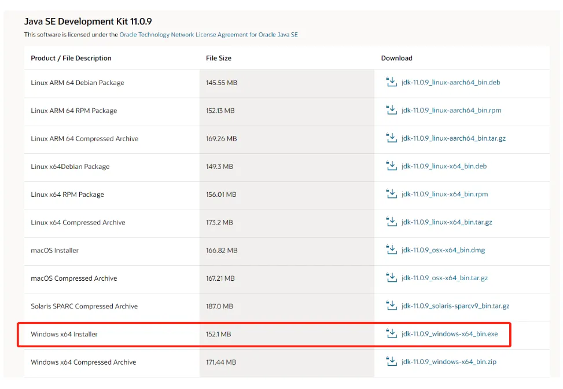
Task: Download jdk-11.0.9_osx-x64_bin.dmg link
Action: (x=443, y=250)
